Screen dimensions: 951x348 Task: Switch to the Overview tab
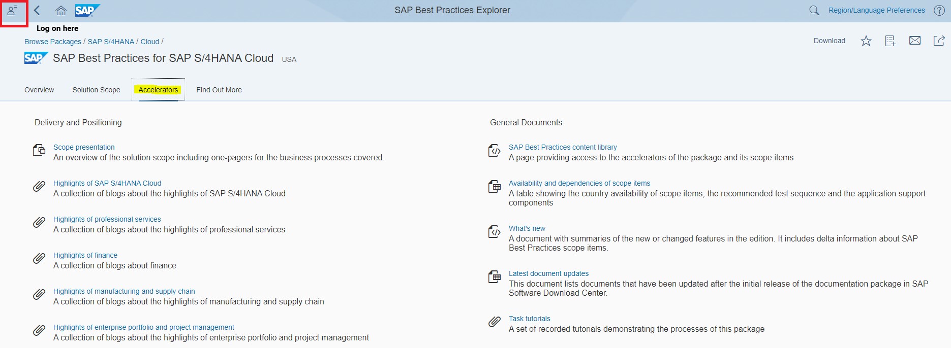(39, 90)
